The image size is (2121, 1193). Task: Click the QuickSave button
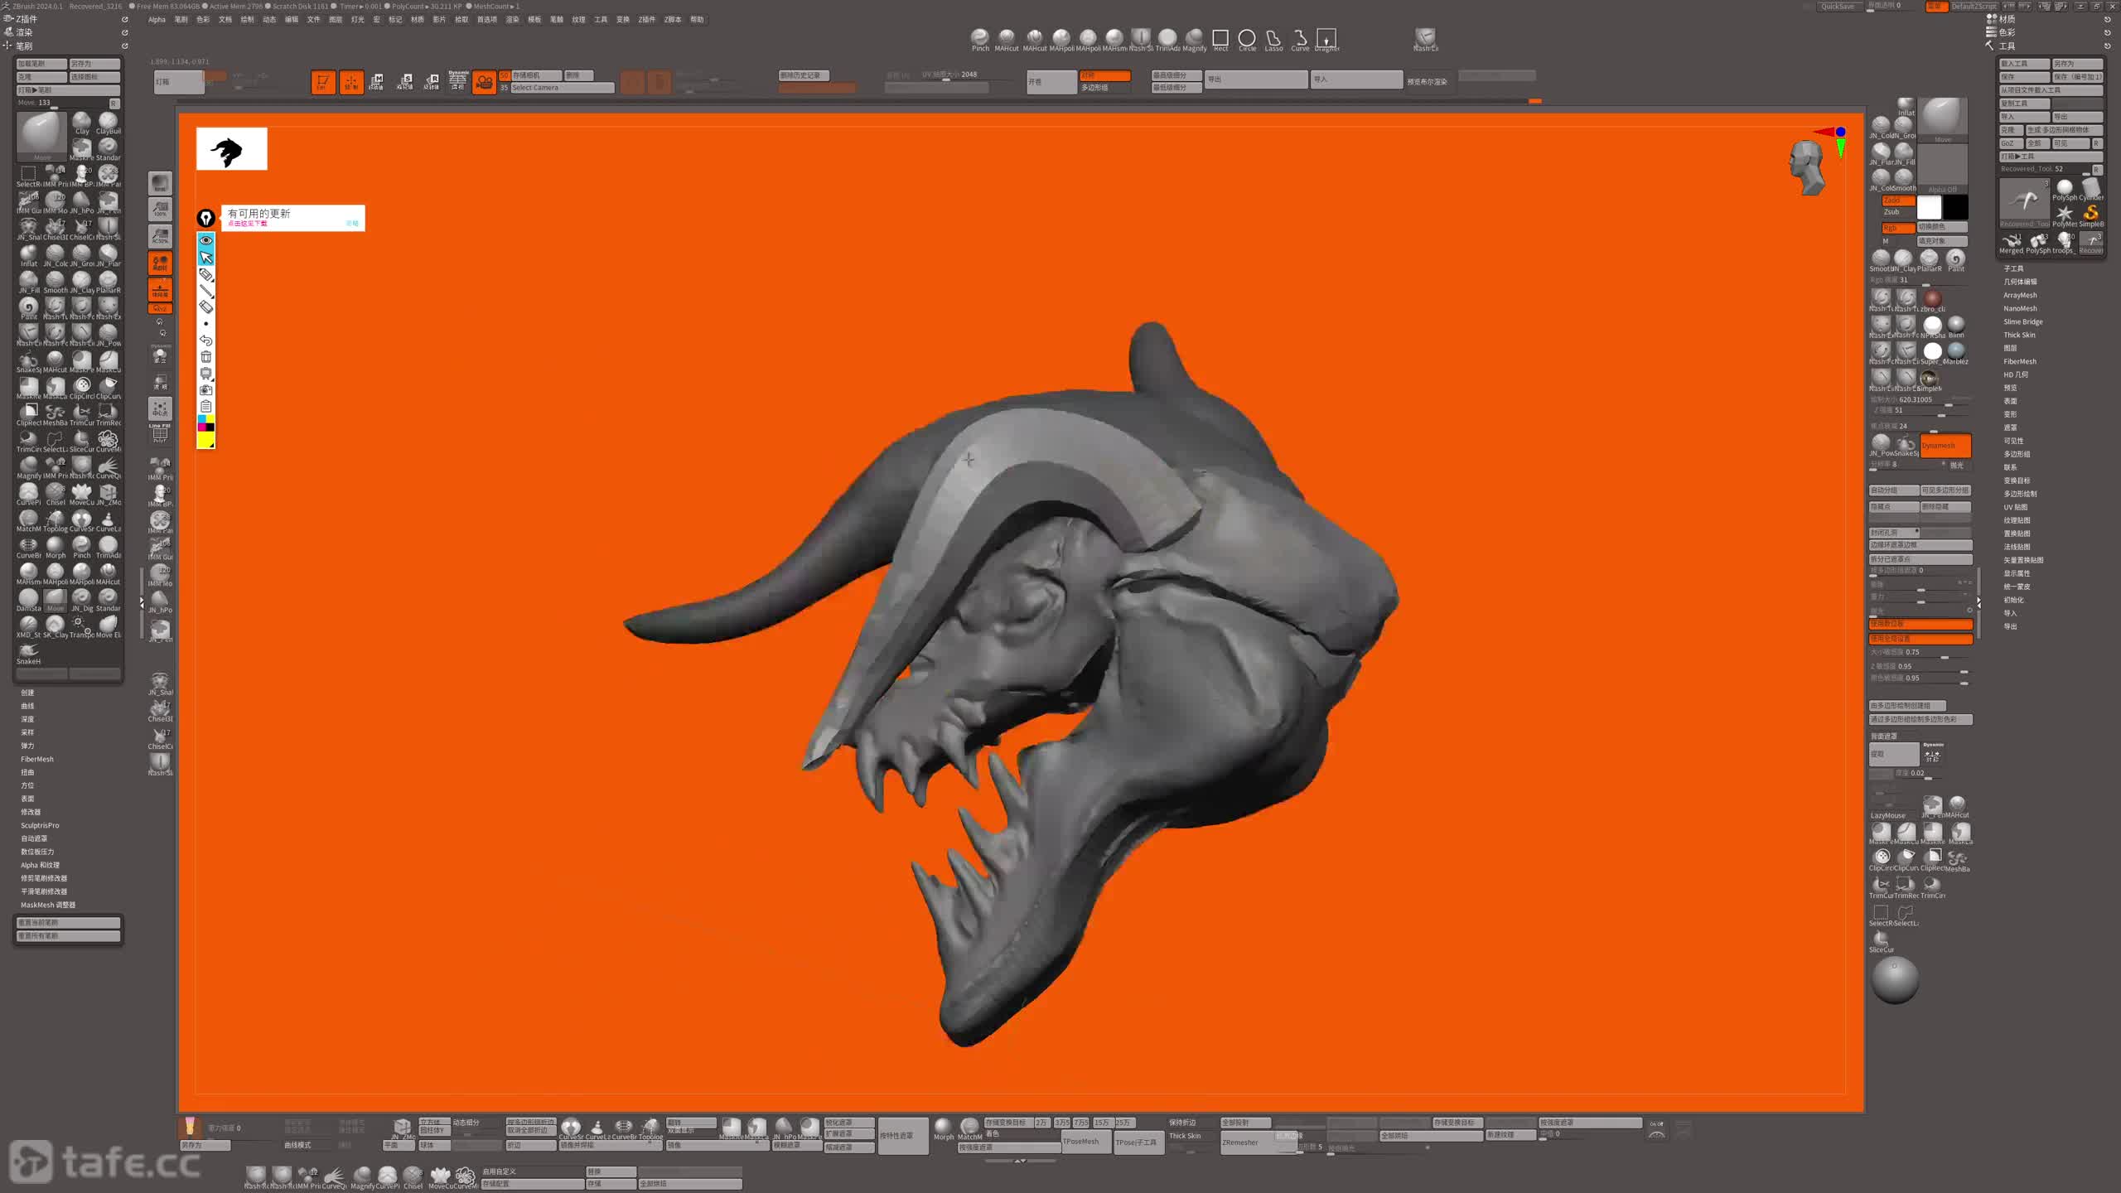click(x=1838, y=6)
